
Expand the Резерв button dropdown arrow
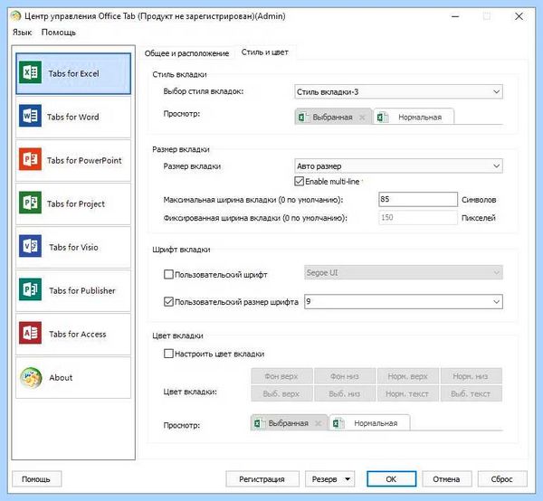click(348, 479)
